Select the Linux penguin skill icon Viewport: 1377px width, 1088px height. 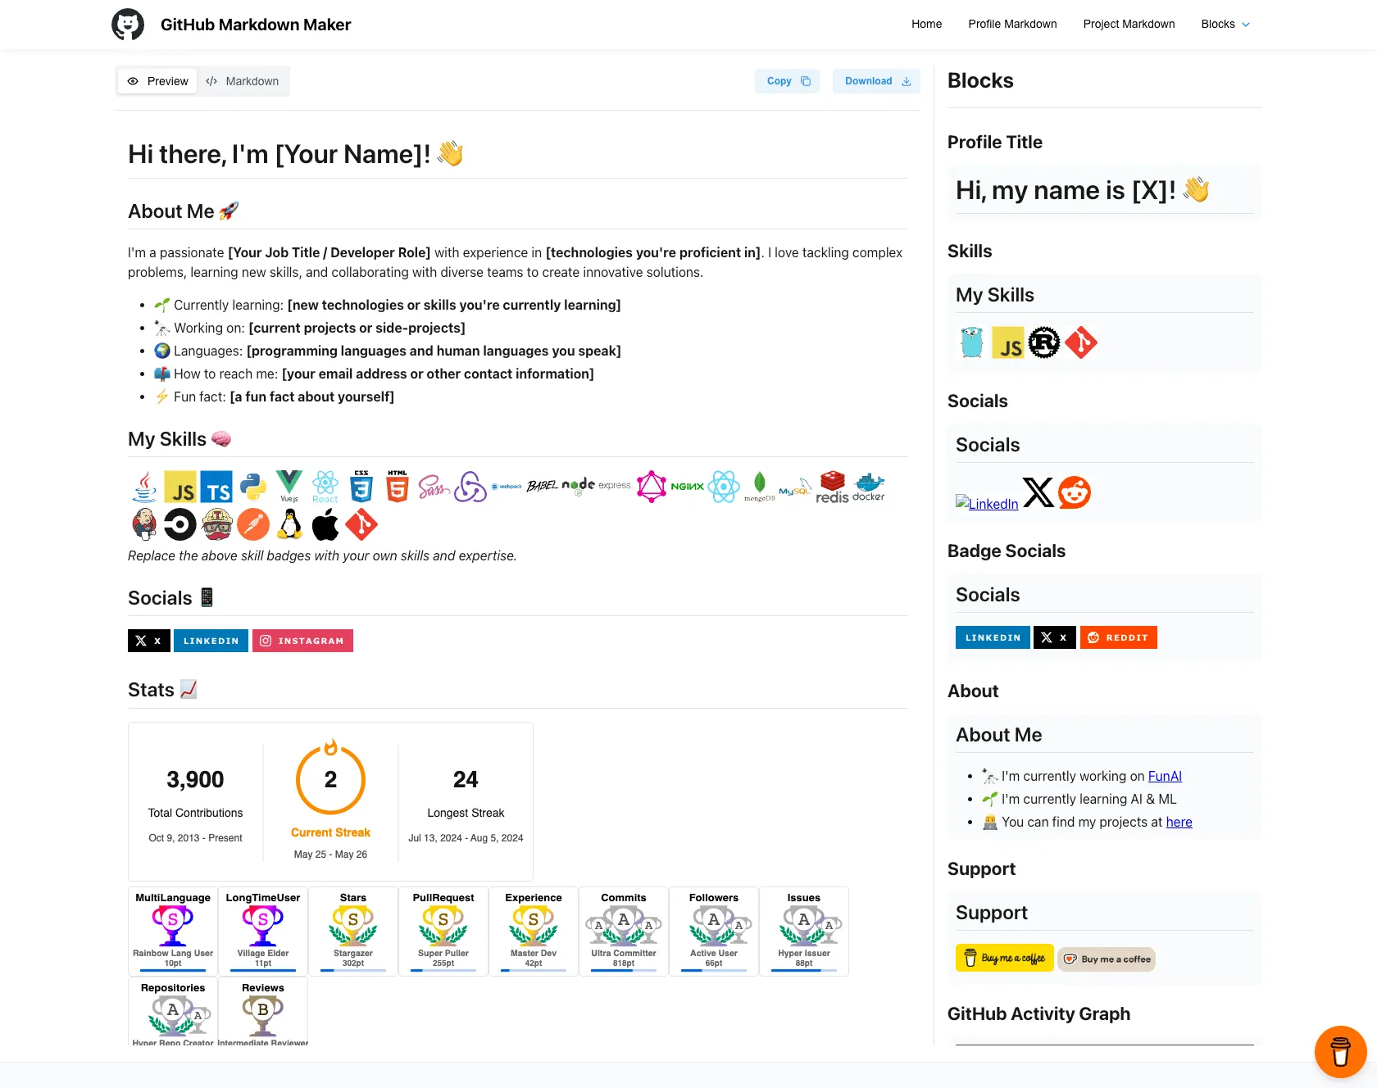(x=289, y=524)
